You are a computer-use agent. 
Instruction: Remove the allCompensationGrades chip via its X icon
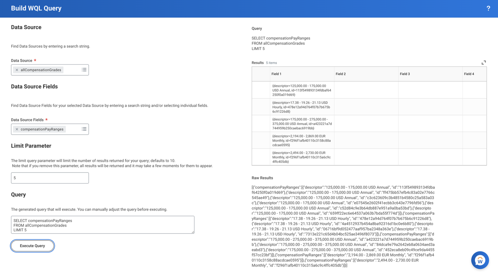coord(17,70)
